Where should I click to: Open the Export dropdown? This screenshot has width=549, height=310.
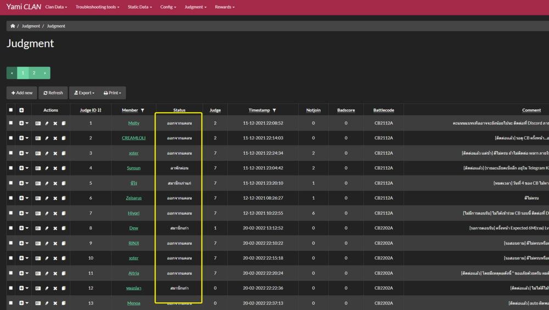pyautogui.click(x=84, y=93)
